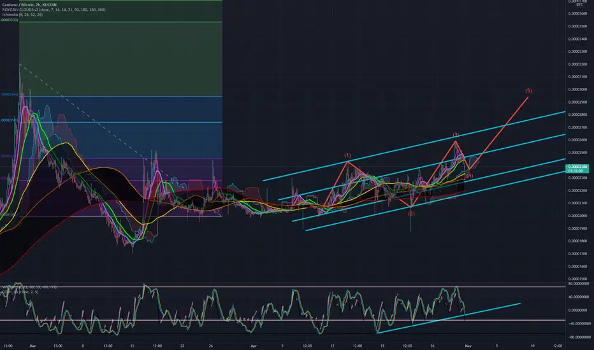Click the 0.00002800 price axis label

point(577,115)
